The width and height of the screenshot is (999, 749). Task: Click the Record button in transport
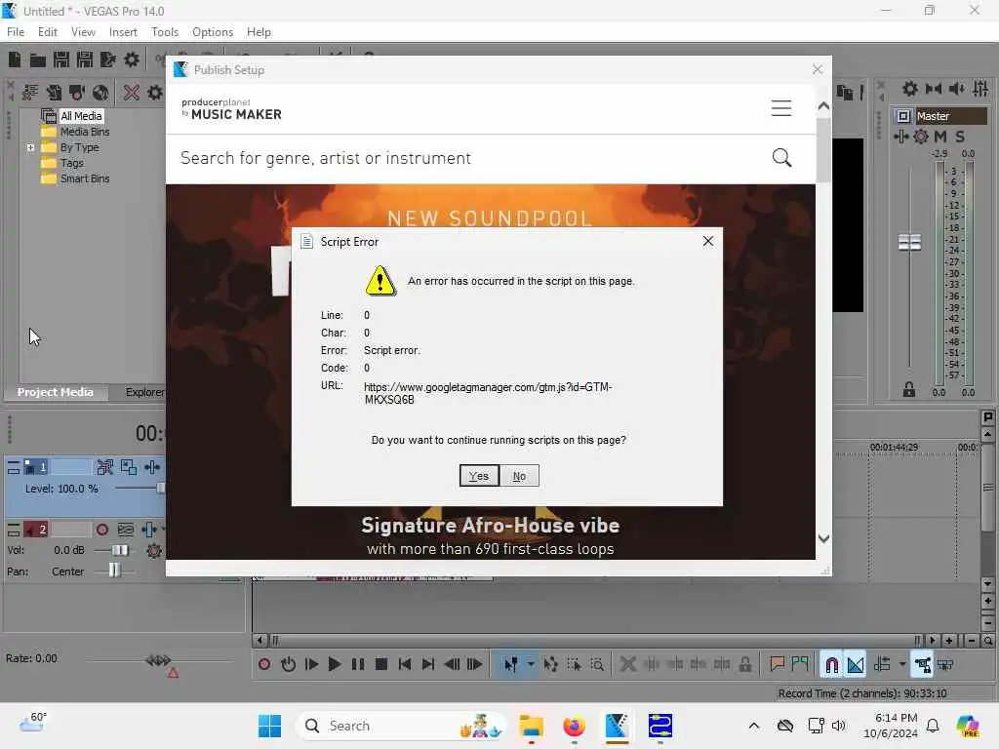[x=264, y=665]
